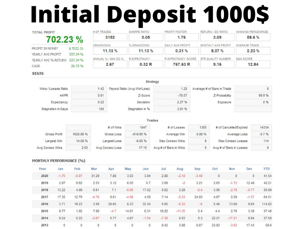305x229 pixels.
Task: Select the profit in money value $ 7022.31
Action: pyautogui.click(x=76, y=49)
